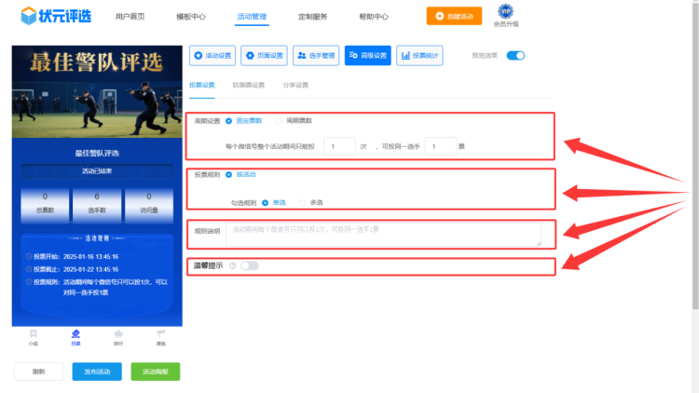Switch to the 防刷票设置 tab
Viewport: 699px width, 393px height.
pos(249,85)
